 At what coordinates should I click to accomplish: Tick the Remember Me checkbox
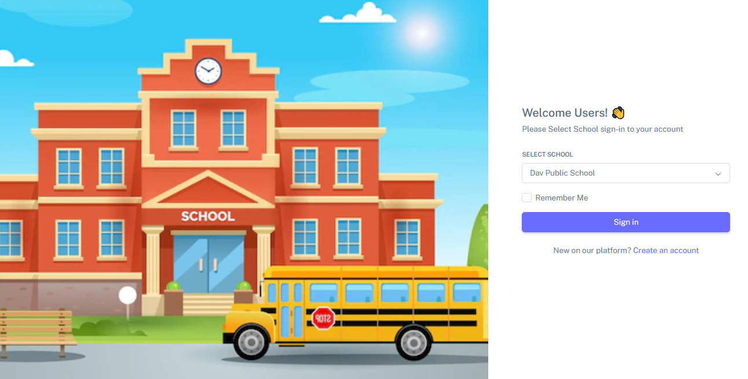(526, 198)
